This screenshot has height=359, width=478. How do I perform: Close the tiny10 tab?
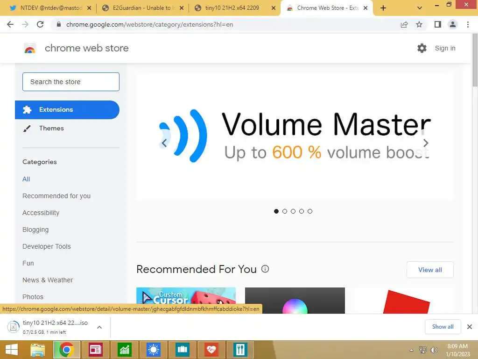(274, 8)
